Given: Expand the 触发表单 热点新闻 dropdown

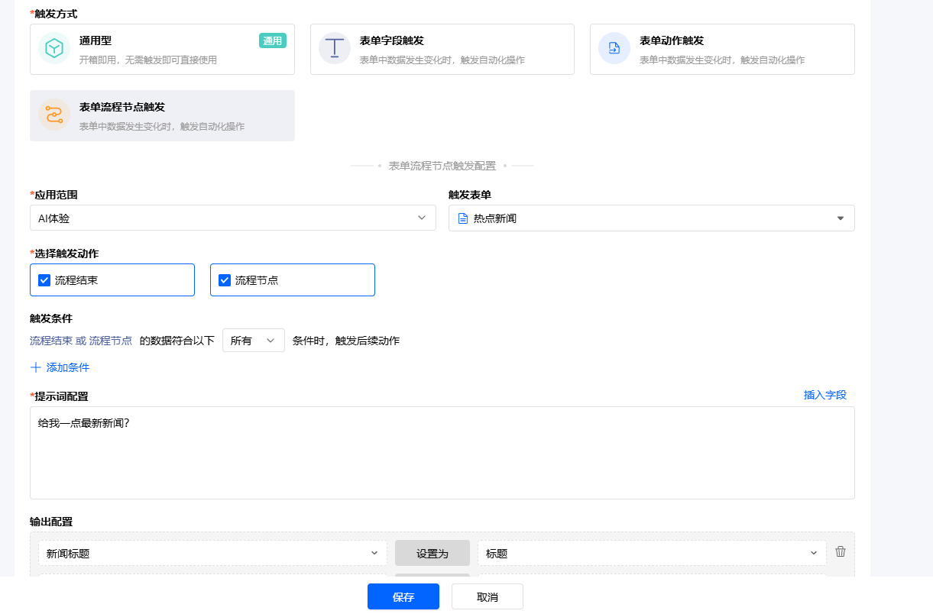Looking at the screenshot, I should 651,218.
